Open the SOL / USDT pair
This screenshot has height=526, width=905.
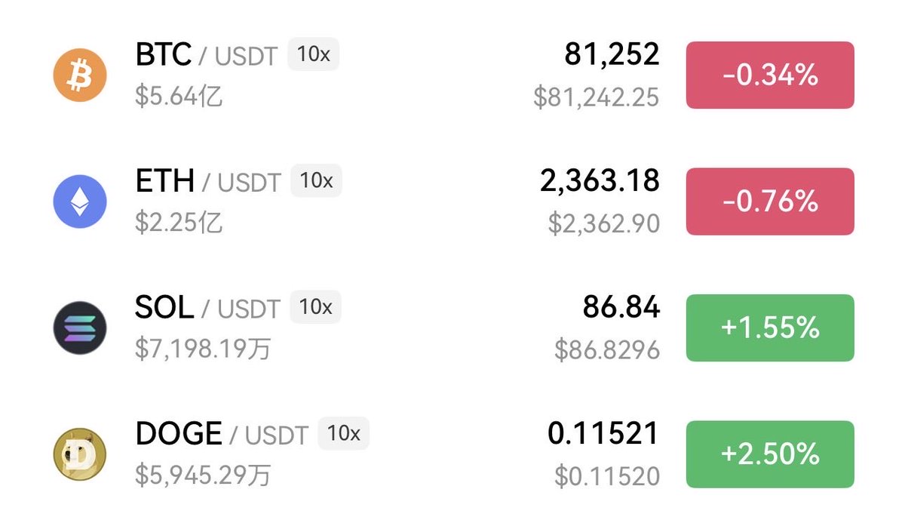(207, 307)
